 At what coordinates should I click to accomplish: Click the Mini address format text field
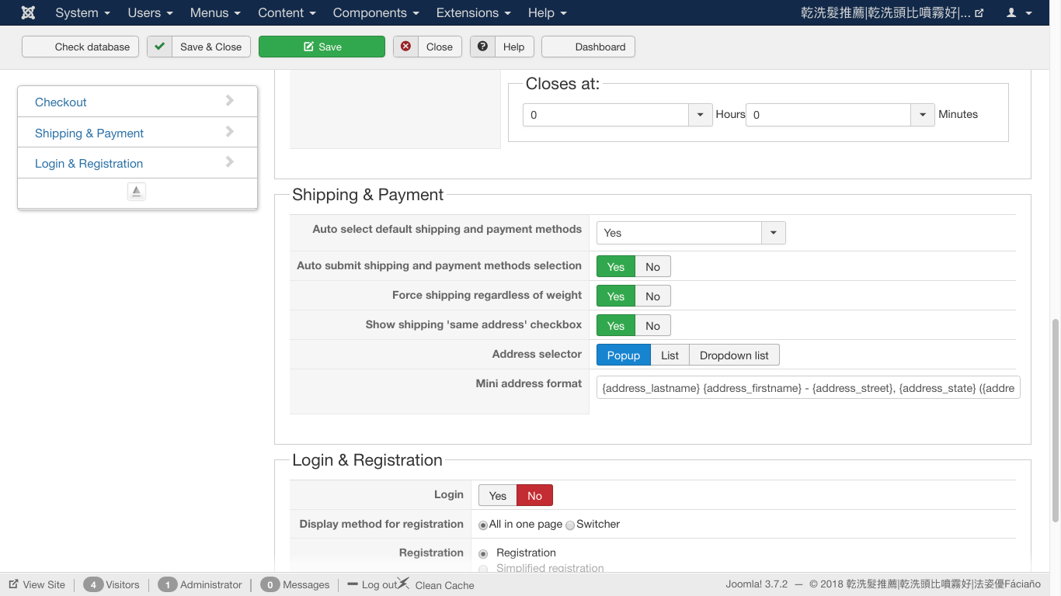[808, 388]
